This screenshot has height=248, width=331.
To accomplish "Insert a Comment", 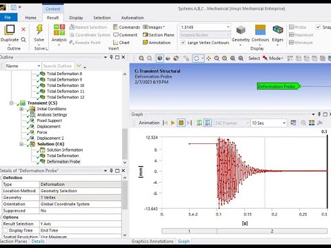I will tap(126, 35).
